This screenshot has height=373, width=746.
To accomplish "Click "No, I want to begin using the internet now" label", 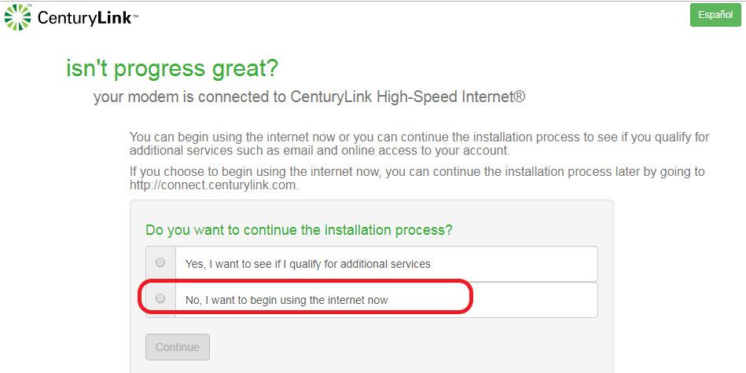I will [286, 300].
